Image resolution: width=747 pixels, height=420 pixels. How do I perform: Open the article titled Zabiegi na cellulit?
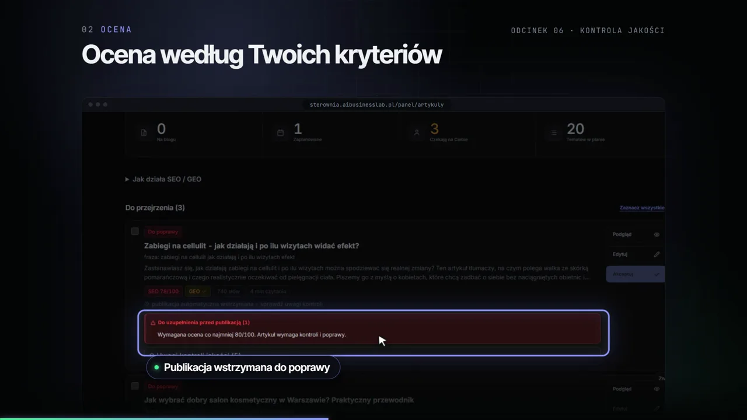(x=252, y=246)
